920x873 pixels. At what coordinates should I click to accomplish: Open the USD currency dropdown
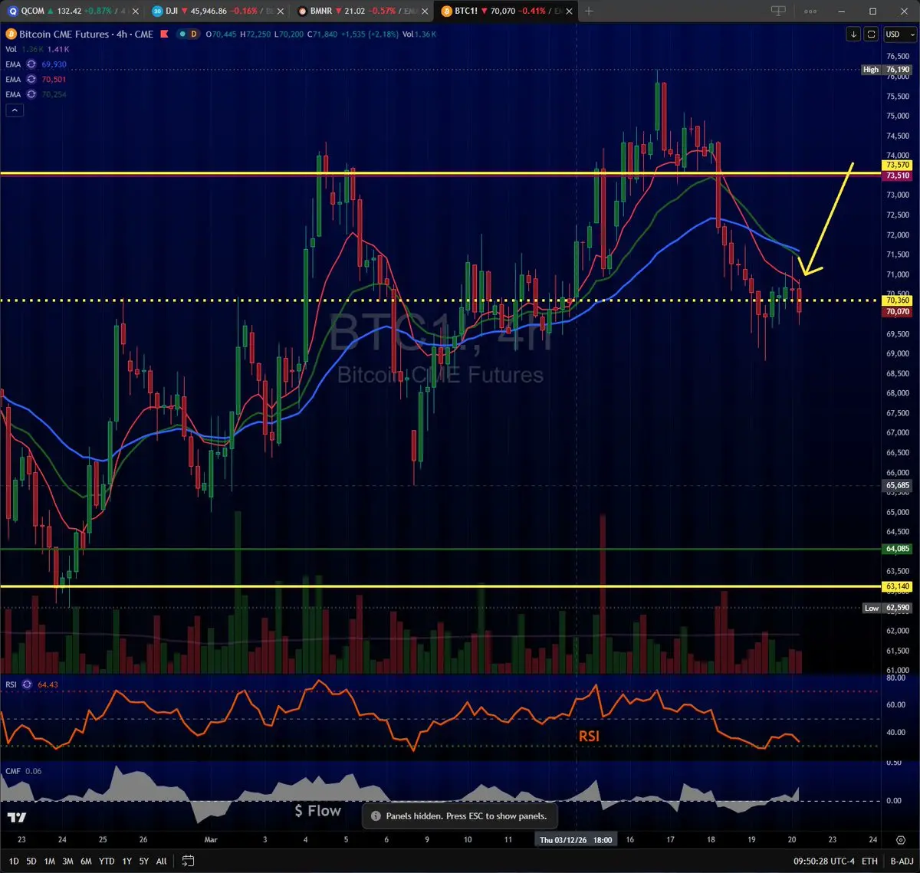click(899, 34)
